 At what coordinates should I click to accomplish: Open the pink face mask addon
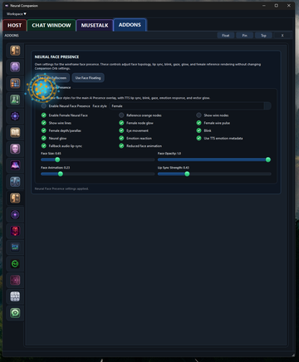[15, 149]
